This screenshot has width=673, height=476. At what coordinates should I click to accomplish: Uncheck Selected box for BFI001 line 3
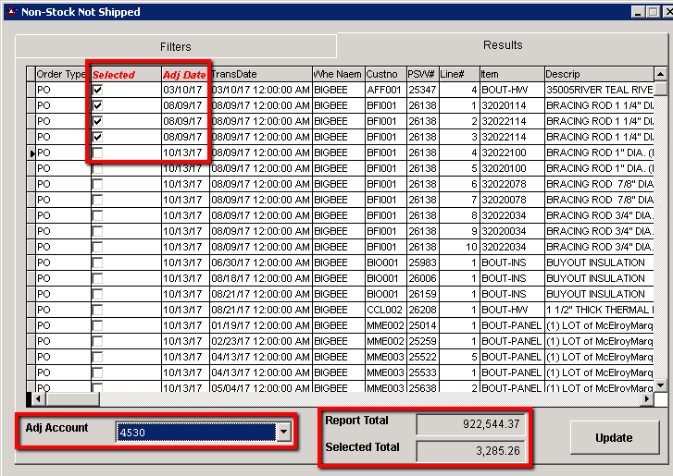point(97,137)
